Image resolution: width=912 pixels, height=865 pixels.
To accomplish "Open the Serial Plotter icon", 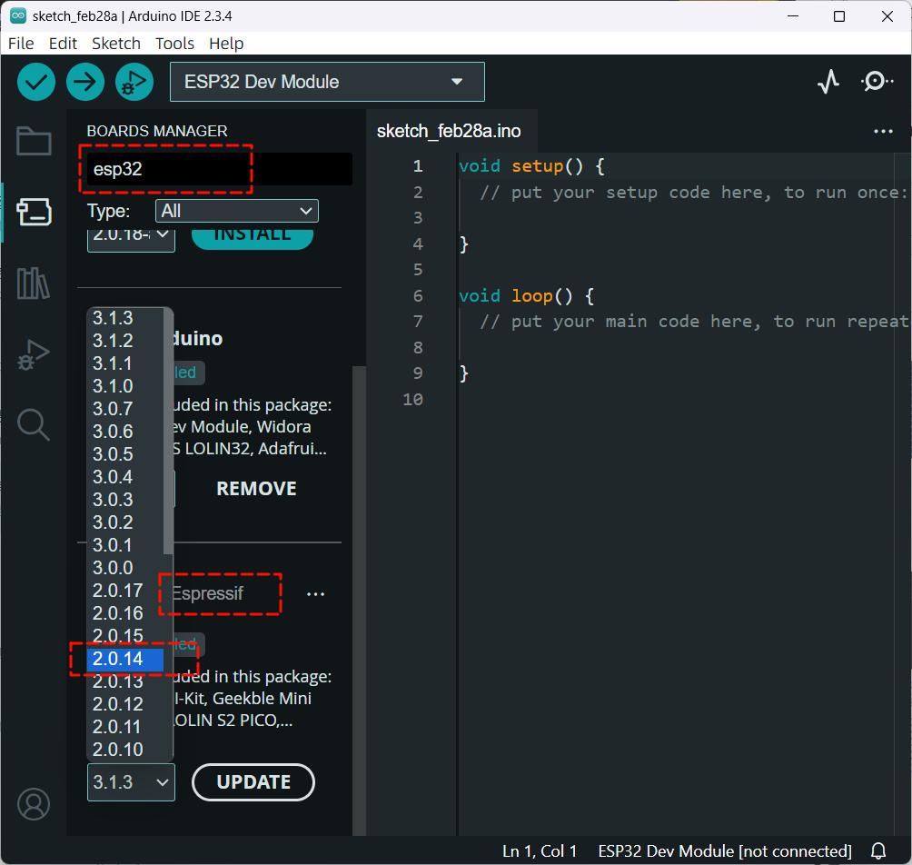I will click(x=828, y=82).
